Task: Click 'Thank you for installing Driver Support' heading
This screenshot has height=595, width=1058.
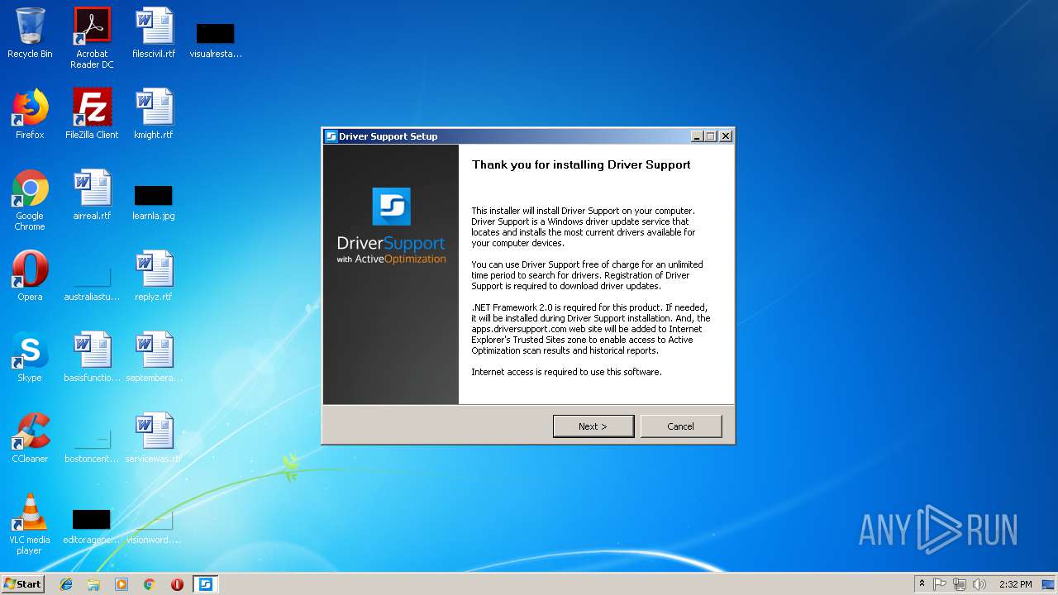Action: 581,164
